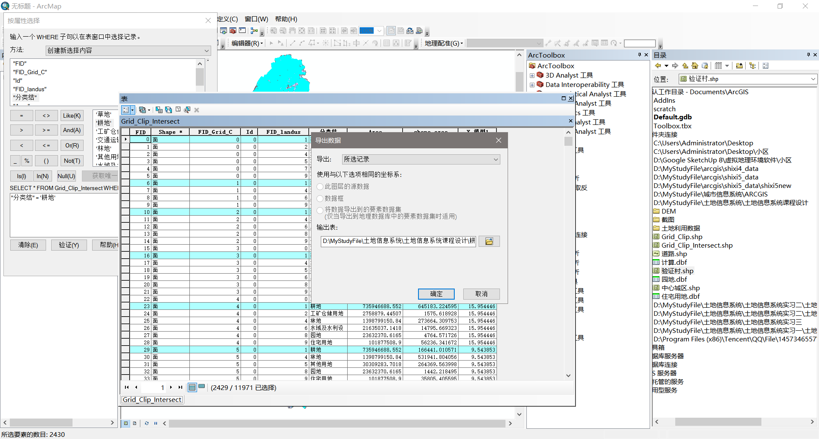Click the browse folder icon beside output path
The width and height of the screenshot is (819, 439).
pos(489,241)
